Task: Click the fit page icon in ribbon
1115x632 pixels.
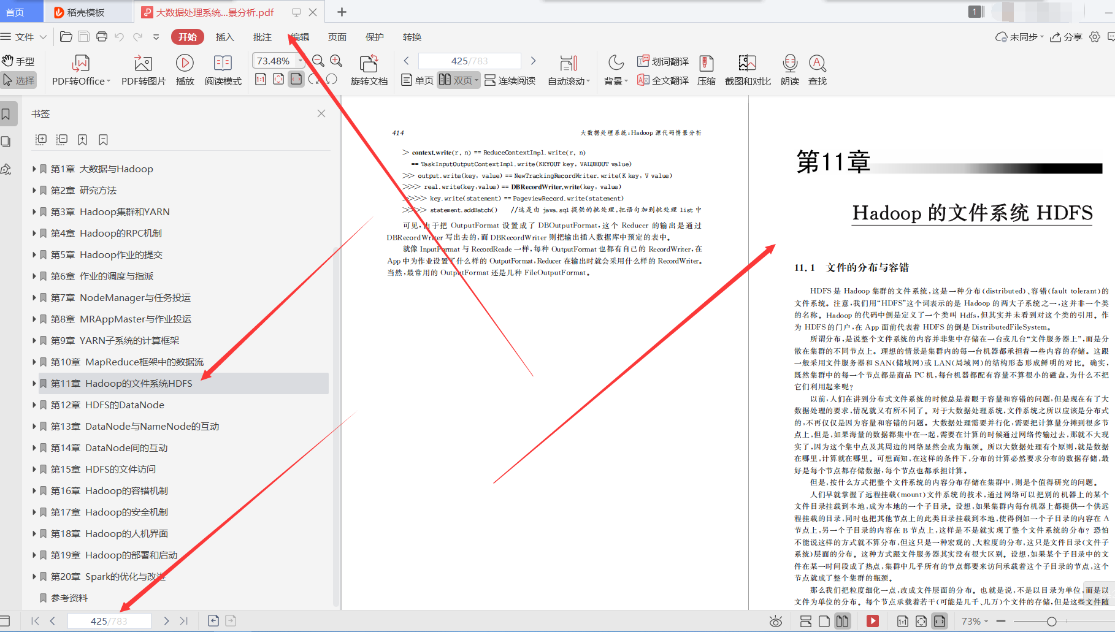Action: tap(278, 79)
